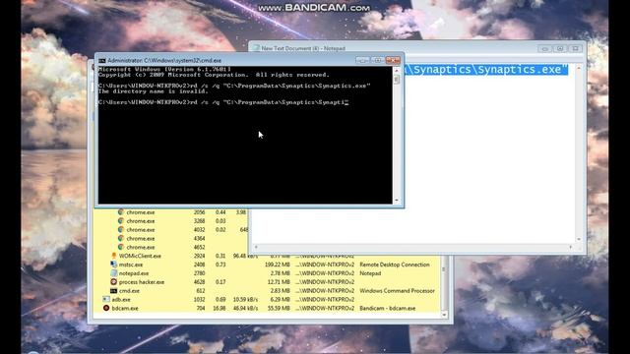
Task: Click the Notepad 'New Text Document' title bar
Action: pos(303,48)
